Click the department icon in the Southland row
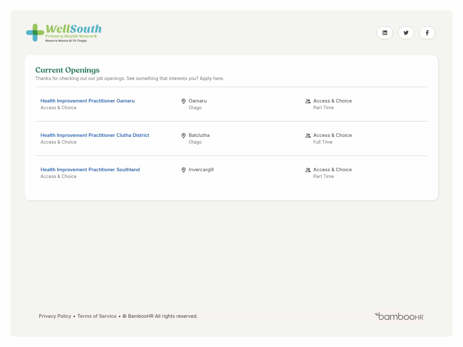The width and height of the screenshot is (463, 347). pos(308,170)
